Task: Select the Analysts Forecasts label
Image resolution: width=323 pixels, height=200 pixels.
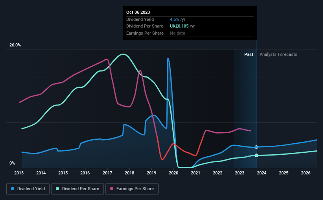Action: 278,55
